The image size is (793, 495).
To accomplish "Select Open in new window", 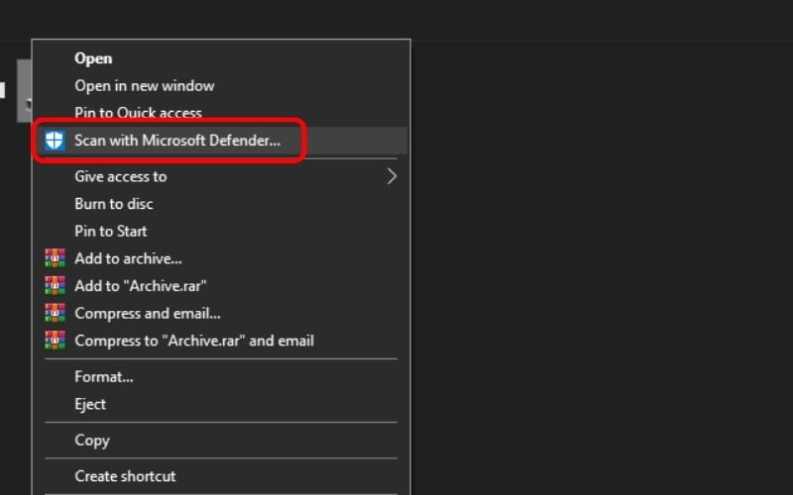I will point(221,86).
